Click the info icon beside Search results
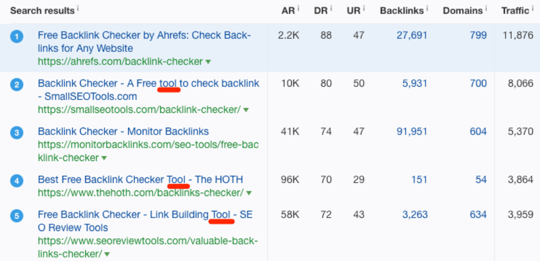This screenshot has height=261, width=540. tap(78, 8)
